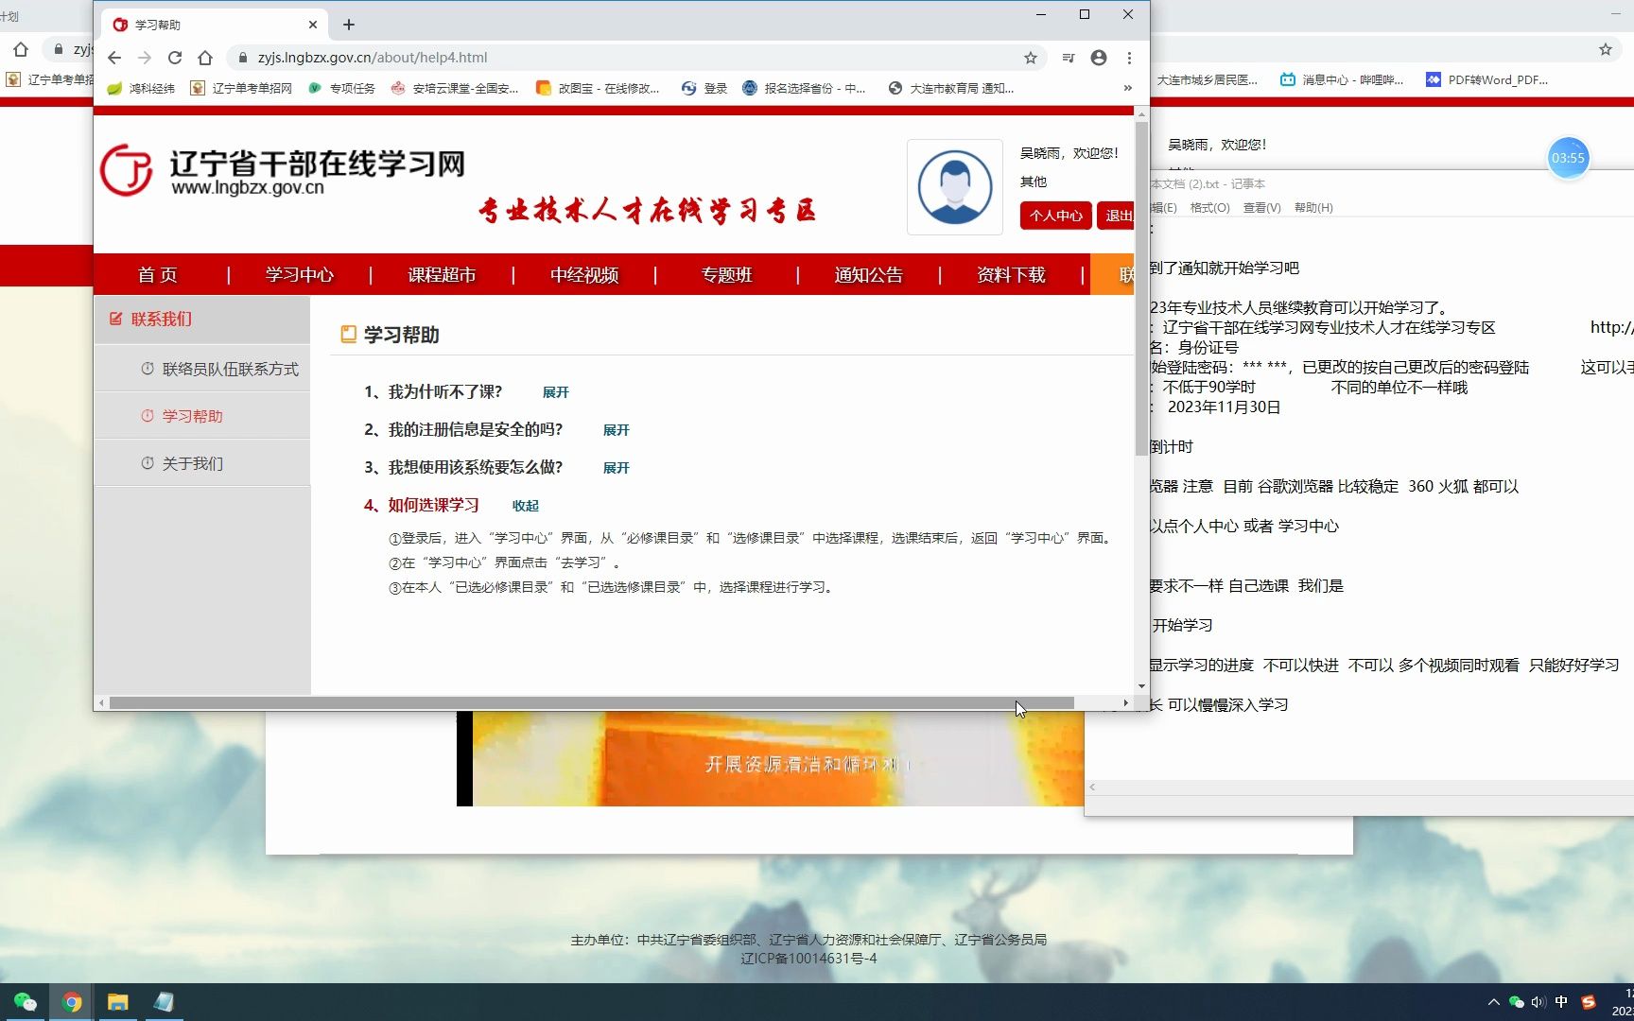The height and width of the screenshot is (1021, 1634).
Task: Open a new tab with plus button
Action: click(349, 25)
